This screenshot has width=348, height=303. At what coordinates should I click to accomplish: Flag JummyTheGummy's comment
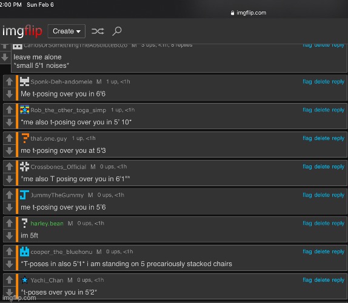click(x=307, y=195)
